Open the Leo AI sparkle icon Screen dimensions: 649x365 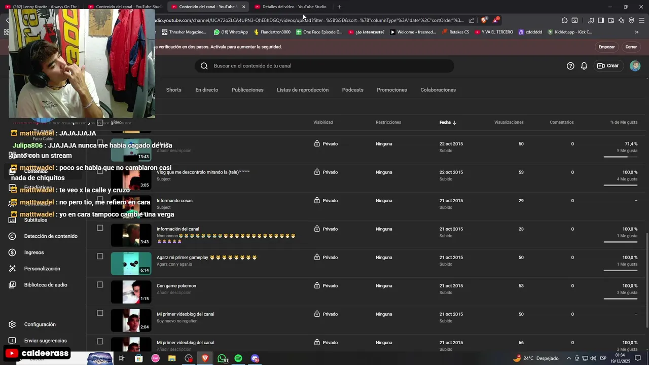(621, 20)
